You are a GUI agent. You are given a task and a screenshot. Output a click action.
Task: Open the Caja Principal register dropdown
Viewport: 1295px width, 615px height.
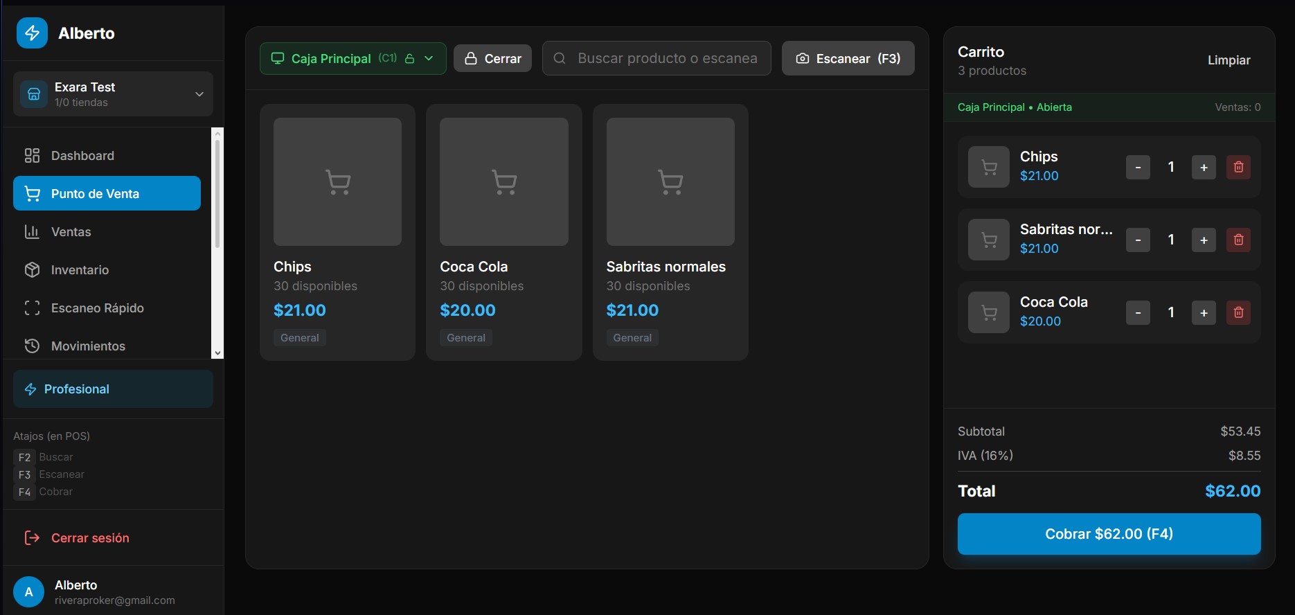click(x=352, y=58)
